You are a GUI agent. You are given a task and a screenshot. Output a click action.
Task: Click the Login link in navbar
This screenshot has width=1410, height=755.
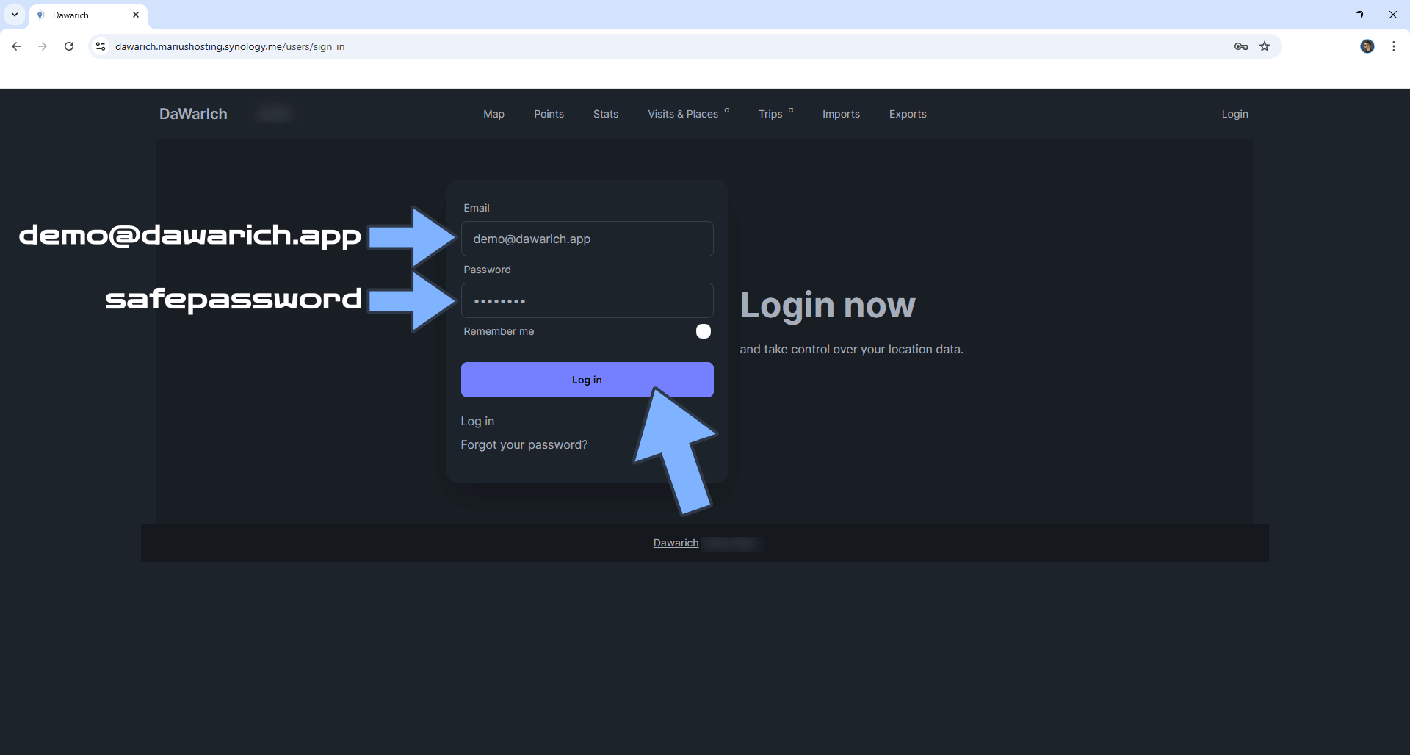point(1234,114)
